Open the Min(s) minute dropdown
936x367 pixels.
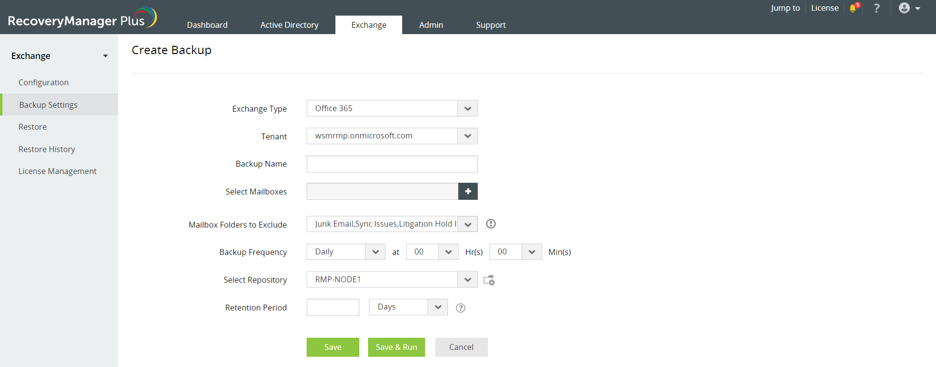(x=516, y=251)
